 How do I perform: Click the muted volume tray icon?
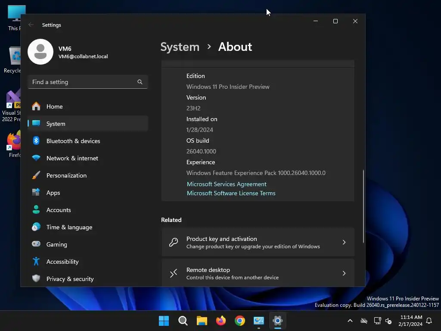click(388, 321)
